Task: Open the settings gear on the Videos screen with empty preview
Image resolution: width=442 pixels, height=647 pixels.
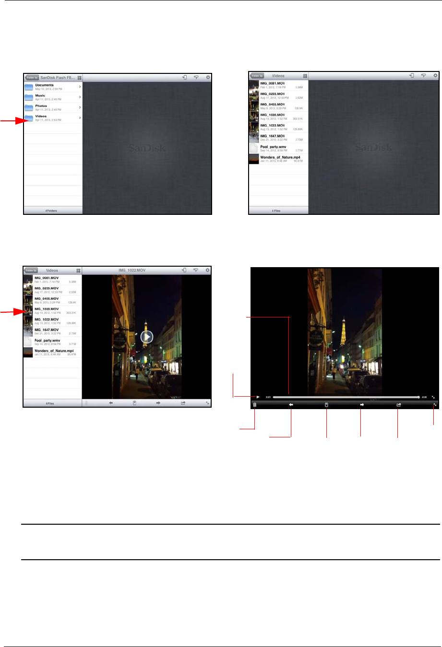Action: tap(435, 75)
